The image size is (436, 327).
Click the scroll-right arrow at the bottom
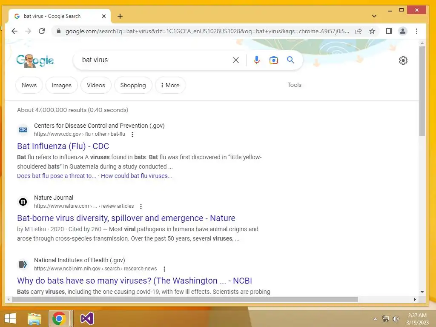pyautogui.click(x=415, y=299)
